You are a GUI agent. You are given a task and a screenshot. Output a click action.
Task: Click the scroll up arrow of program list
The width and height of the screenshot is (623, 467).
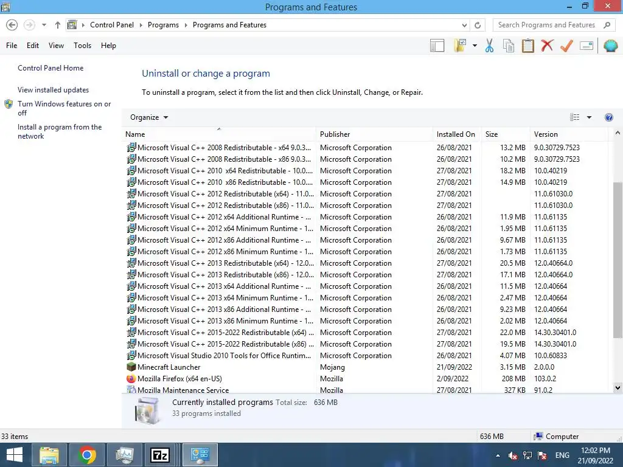[x=618, y=133]
